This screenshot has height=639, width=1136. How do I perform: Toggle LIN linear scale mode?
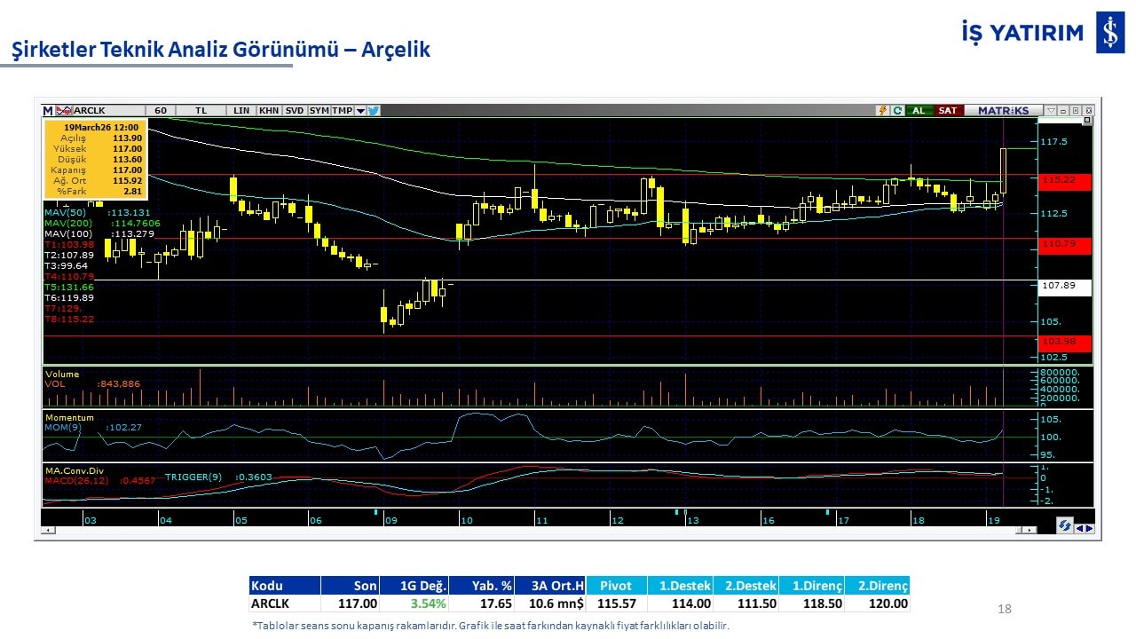tap(241, 111)
